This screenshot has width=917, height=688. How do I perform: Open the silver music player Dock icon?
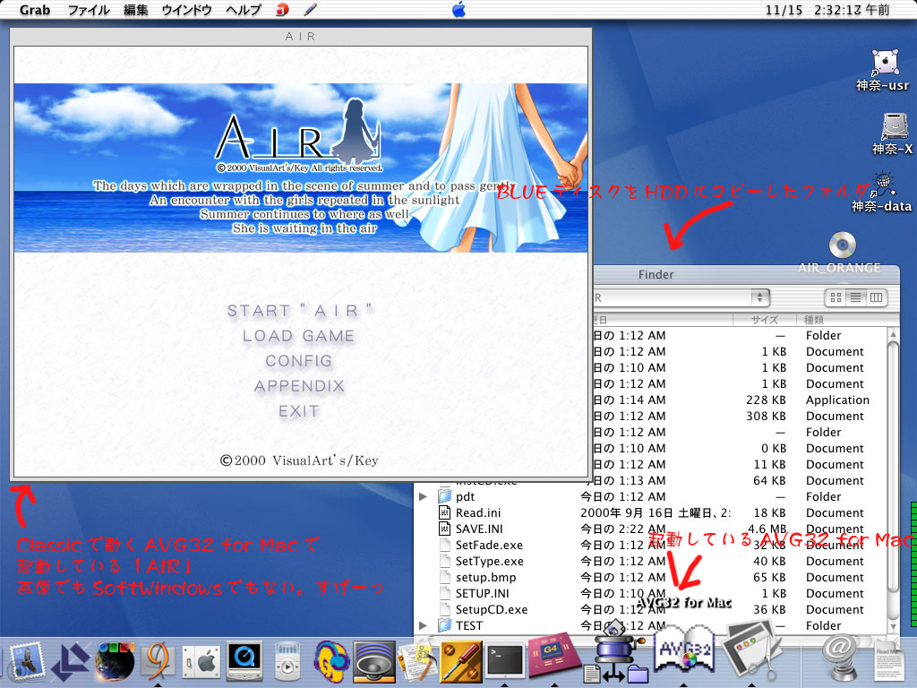(x=287, y=661)
